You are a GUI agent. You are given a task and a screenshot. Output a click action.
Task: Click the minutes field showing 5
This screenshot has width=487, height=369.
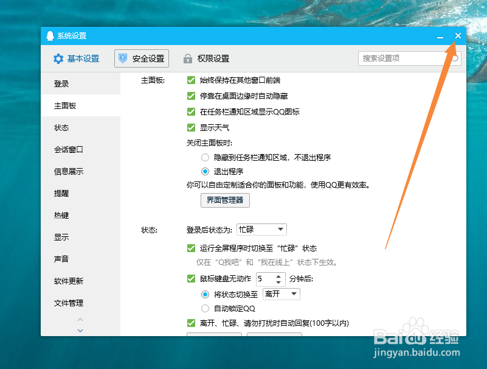(x=265, y=279)
